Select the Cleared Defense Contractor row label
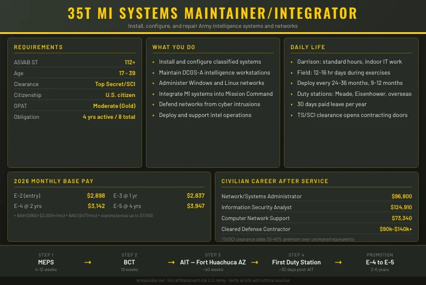 coord(255,229)
